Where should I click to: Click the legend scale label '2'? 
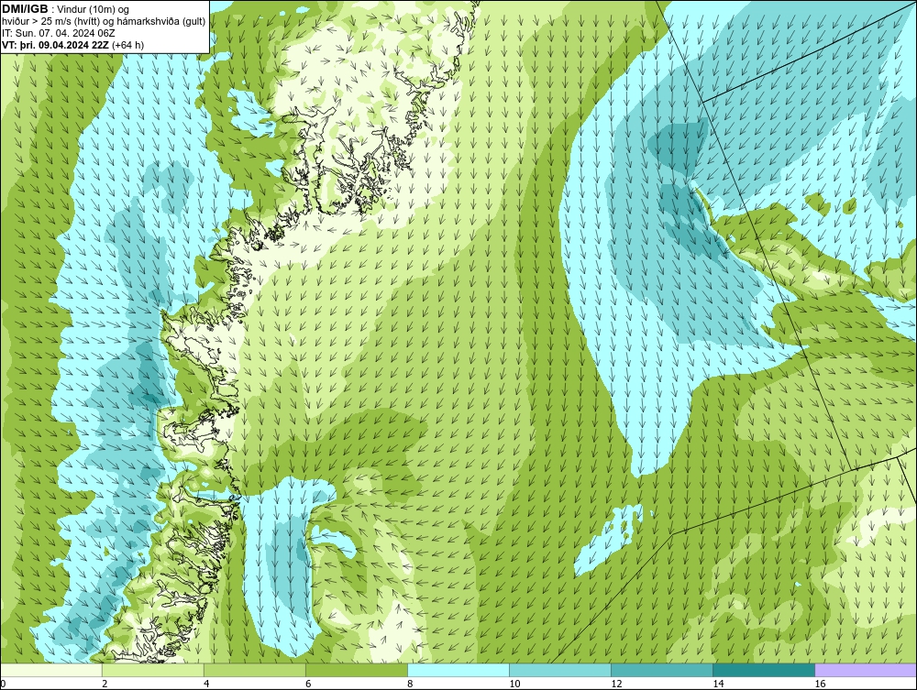[x=105, y=684]
